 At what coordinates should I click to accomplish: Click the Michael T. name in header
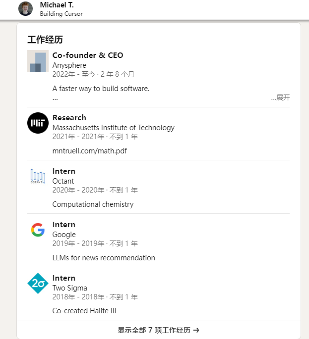click(x=57, y=5)
